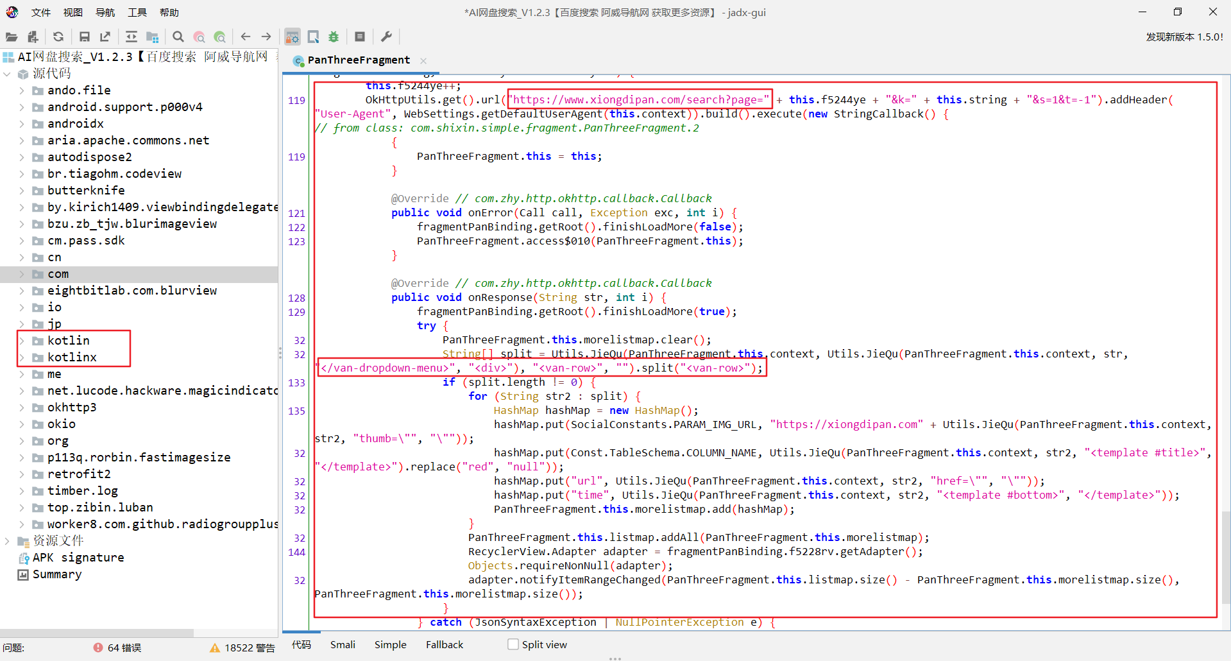Screen dimensions: 1231x661
Task: Open a file with the folder icon
Action: [12, 37]
